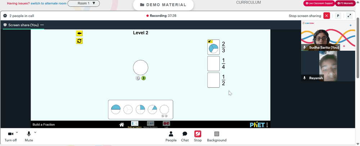Select the Mixed Numbers screen tab
Screen dimensions: 360x146
coord(150,124)
